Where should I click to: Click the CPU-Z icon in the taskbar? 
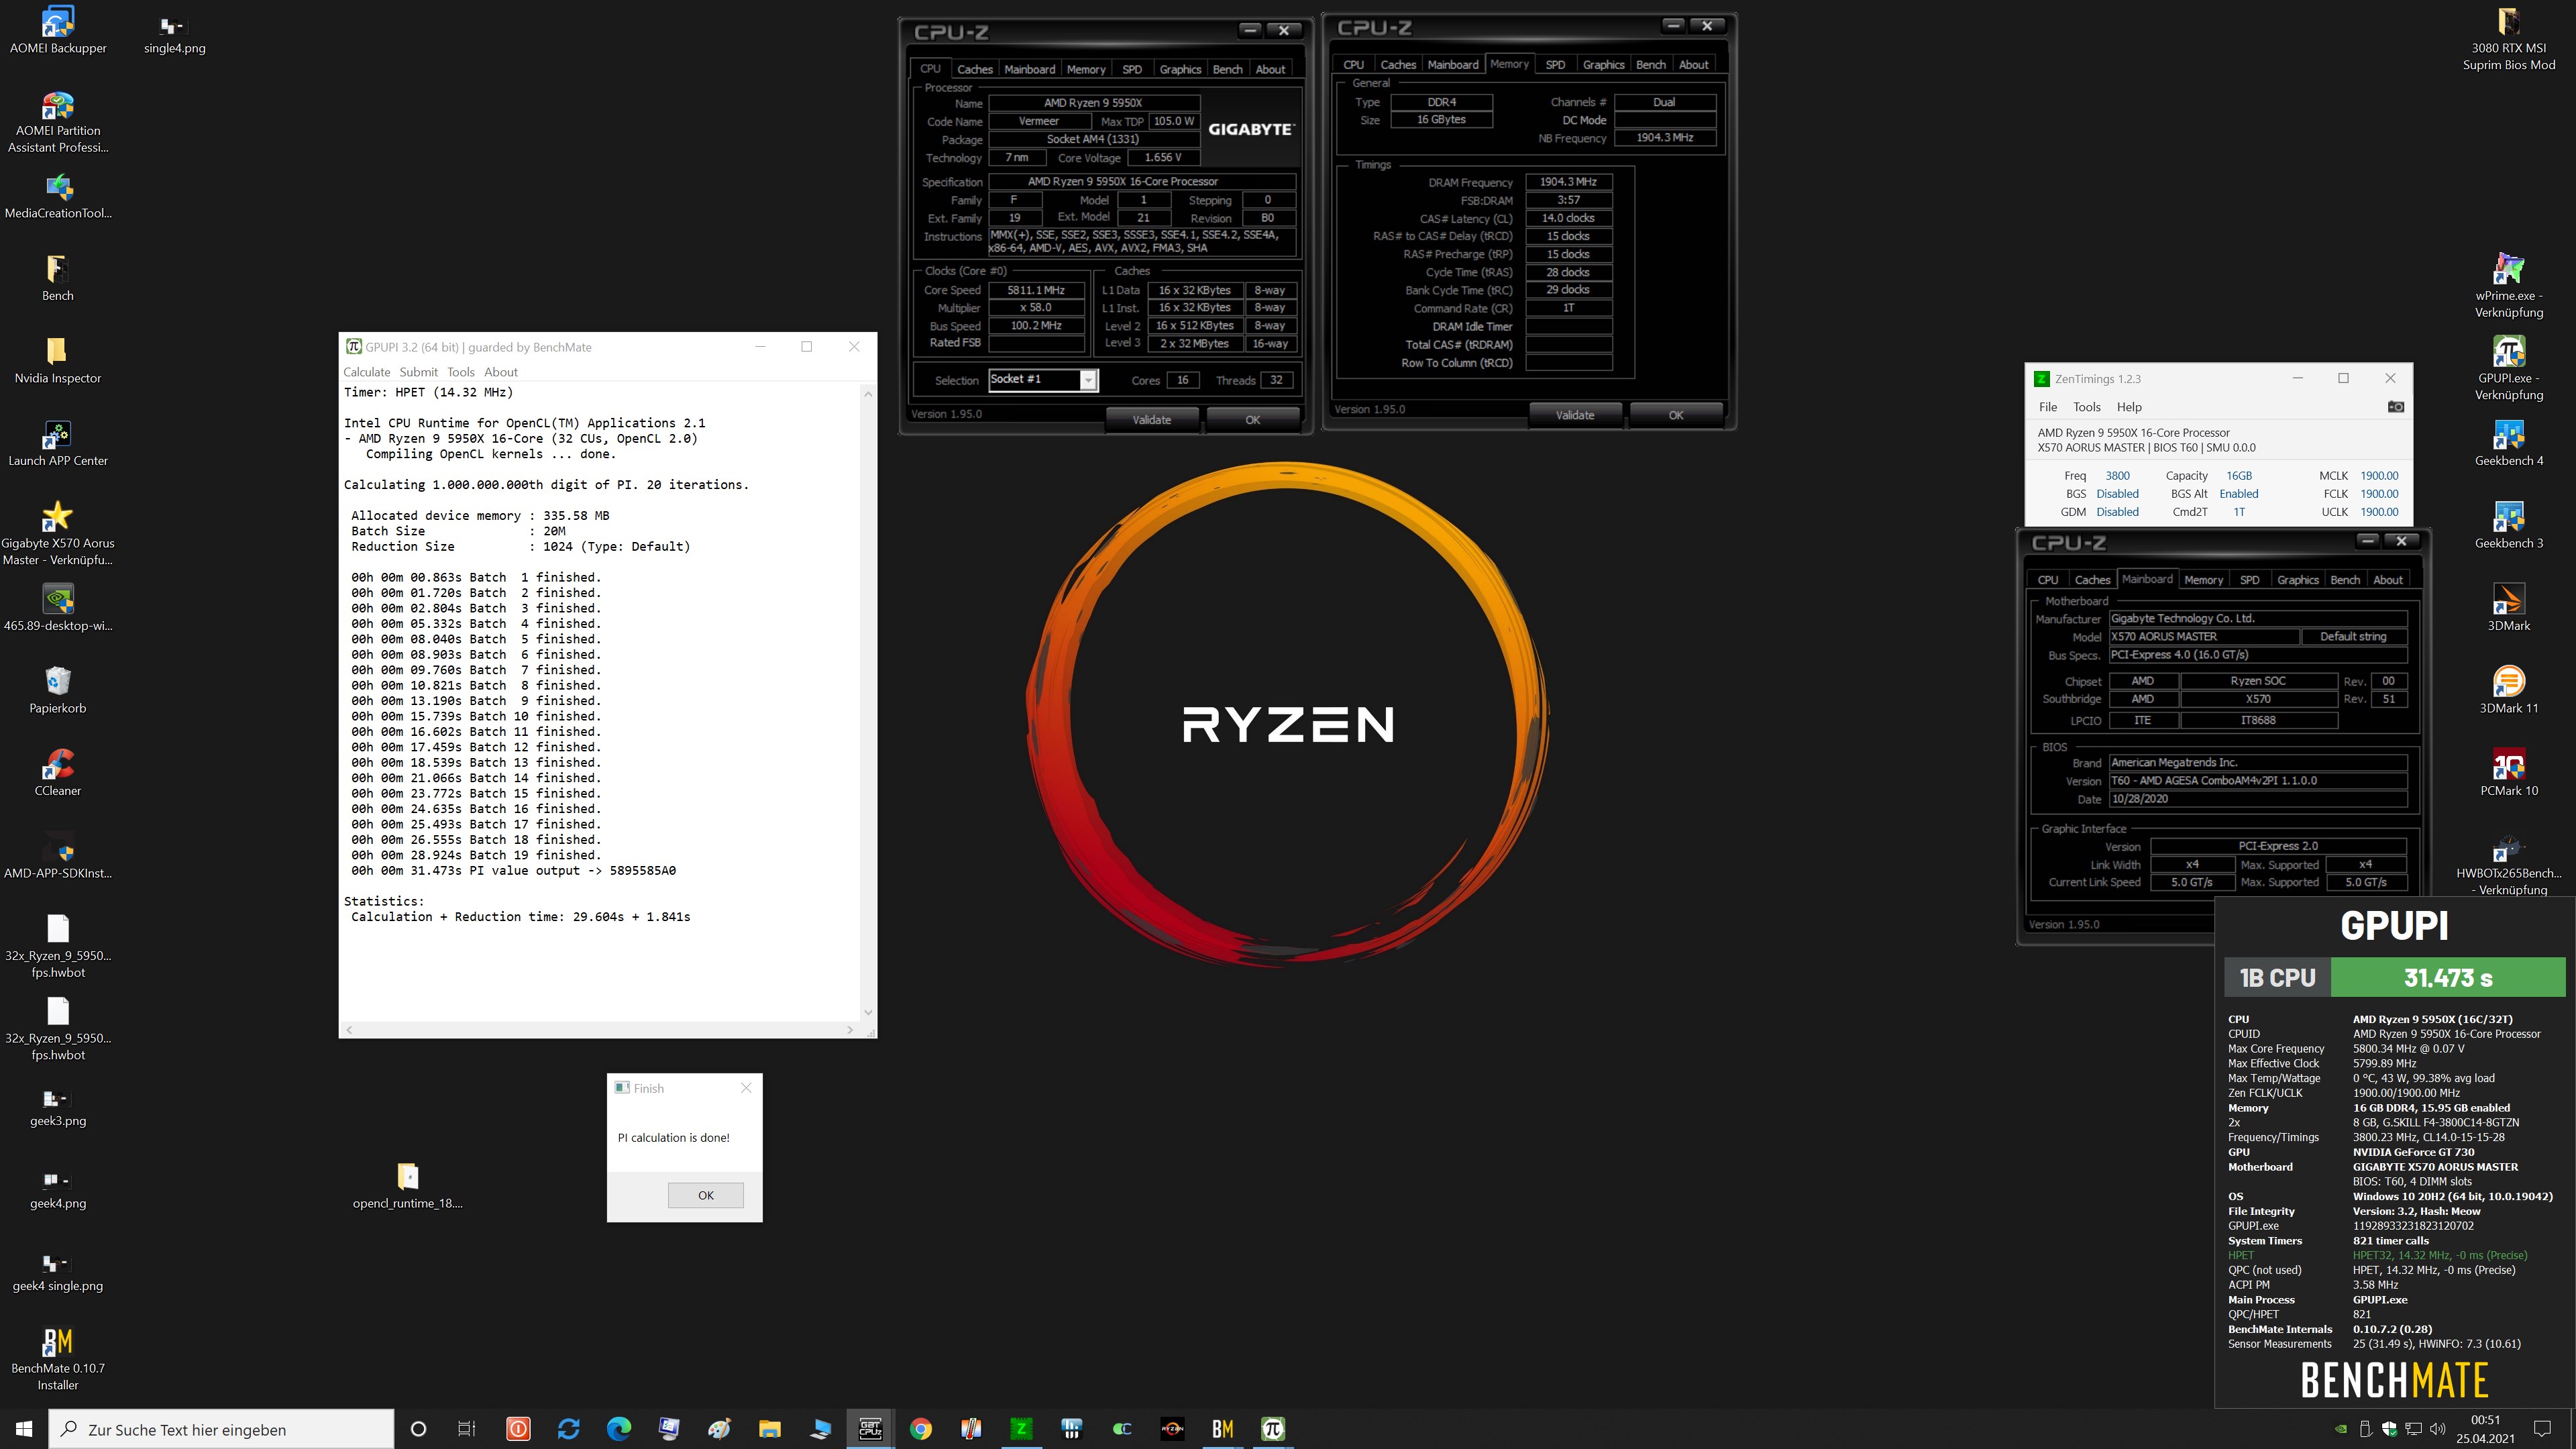[870, 1429]
